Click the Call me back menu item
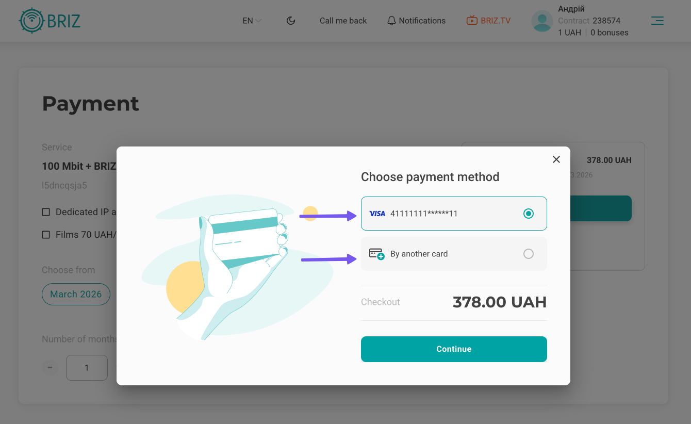The height and width of the screenshot is (424, 691). coord(343,21)
